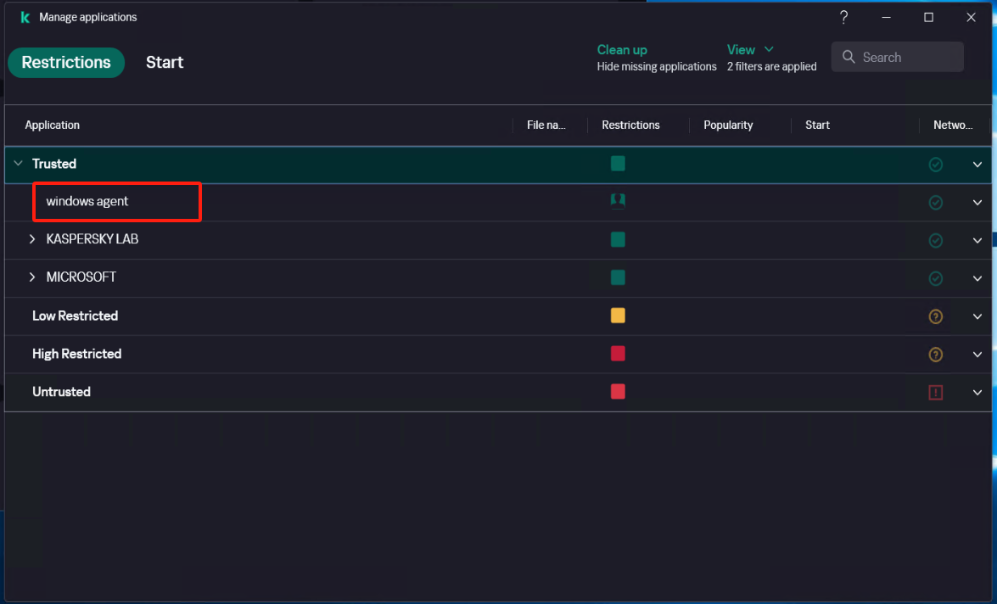Image resolution: width=997 pixels, height=604 pixels.
Task: Click windows agent restriction status icon
Action: pos(618,201)
